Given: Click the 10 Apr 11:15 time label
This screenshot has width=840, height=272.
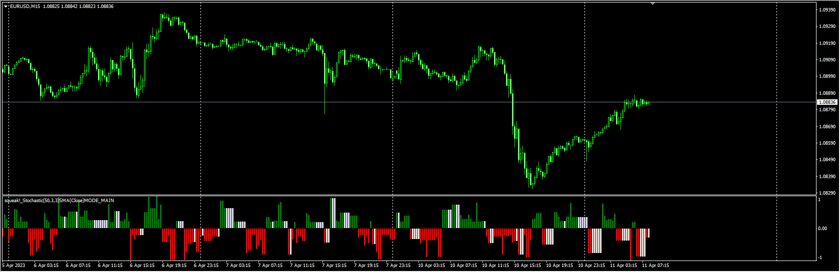Looking at the screenshot, I should pyautogui.click(x=495, y=266).
